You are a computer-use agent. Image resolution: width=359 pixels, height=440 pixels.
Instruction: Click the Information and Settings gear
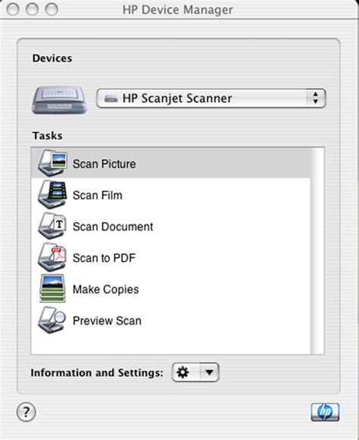click(x=183, y=372)
